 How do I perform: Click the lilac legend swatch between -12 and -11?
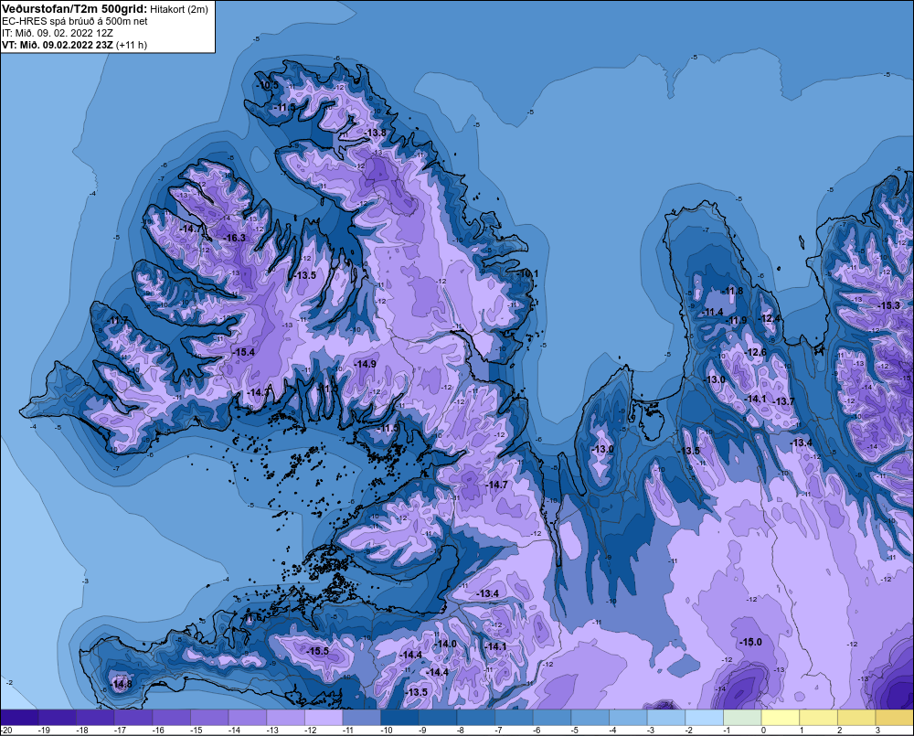(x=324, y=717)
